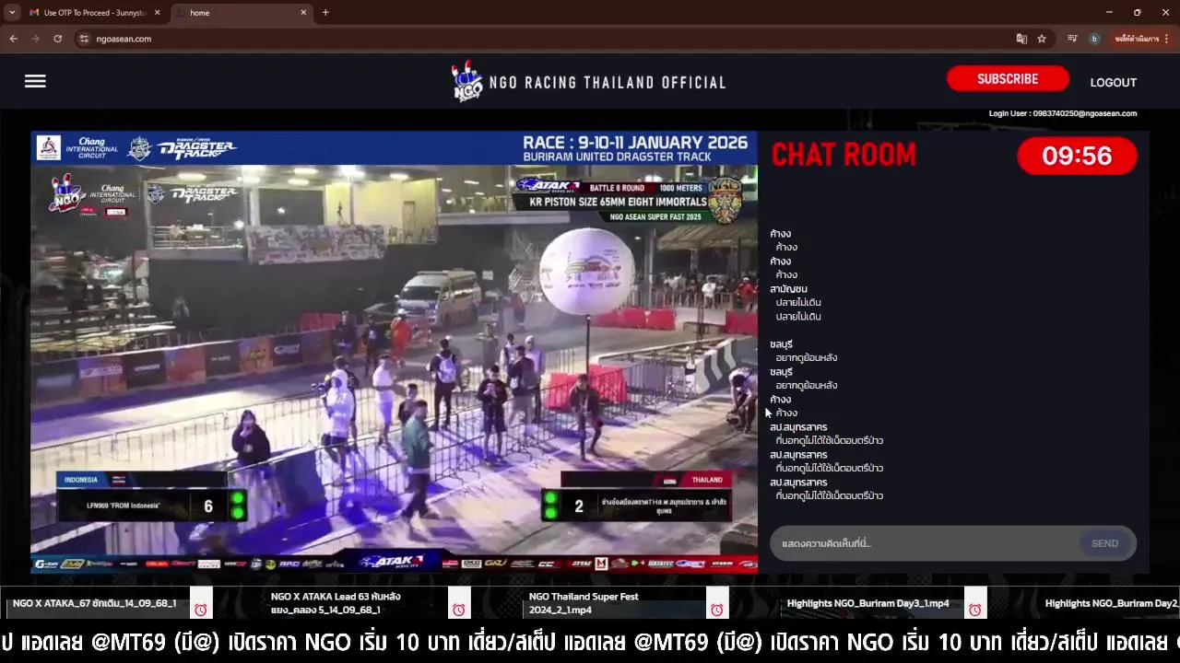Click the Login User email text
Image resolution: width=1180 pixels, height=663 pixels.
pyautogui.click(x=1063, y=113)
